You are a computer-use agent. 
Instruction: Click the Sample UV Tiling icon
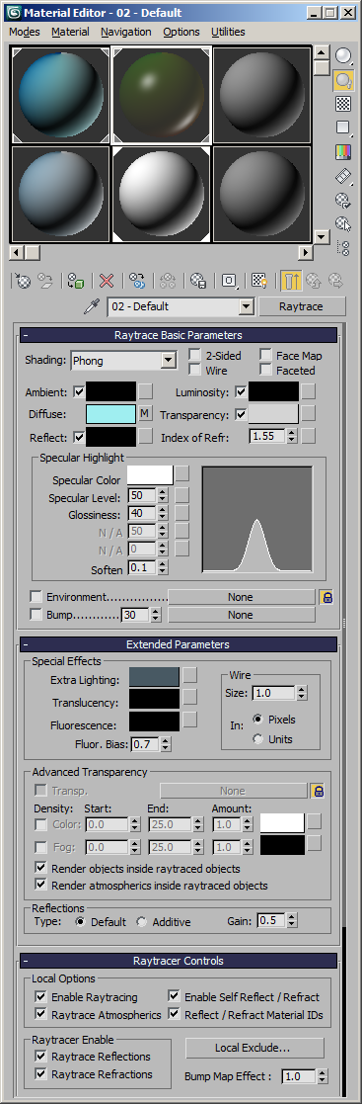click(x=343, y=127)
